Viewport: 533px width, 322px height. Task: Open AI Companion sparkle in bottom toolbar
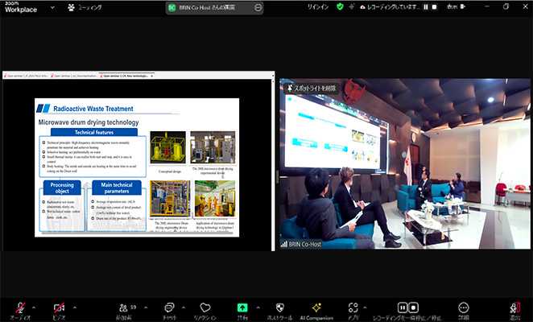pos(316,308)
